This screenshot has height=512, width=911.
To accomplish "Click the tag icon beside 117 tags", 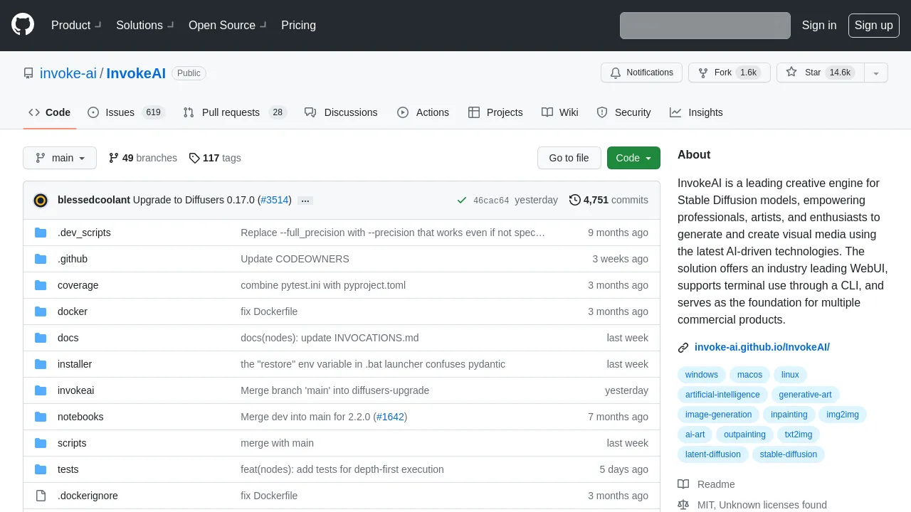I will coord(194,158).
